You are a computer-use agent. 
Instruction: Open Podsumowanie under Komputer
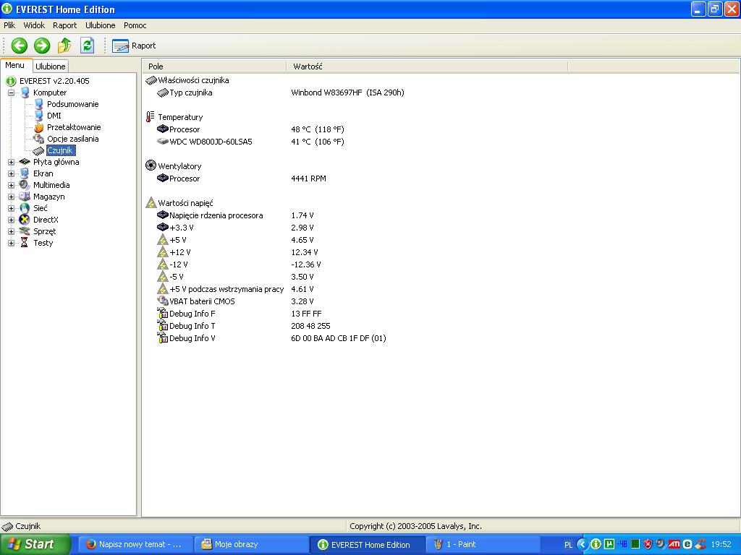coord(72,104)
